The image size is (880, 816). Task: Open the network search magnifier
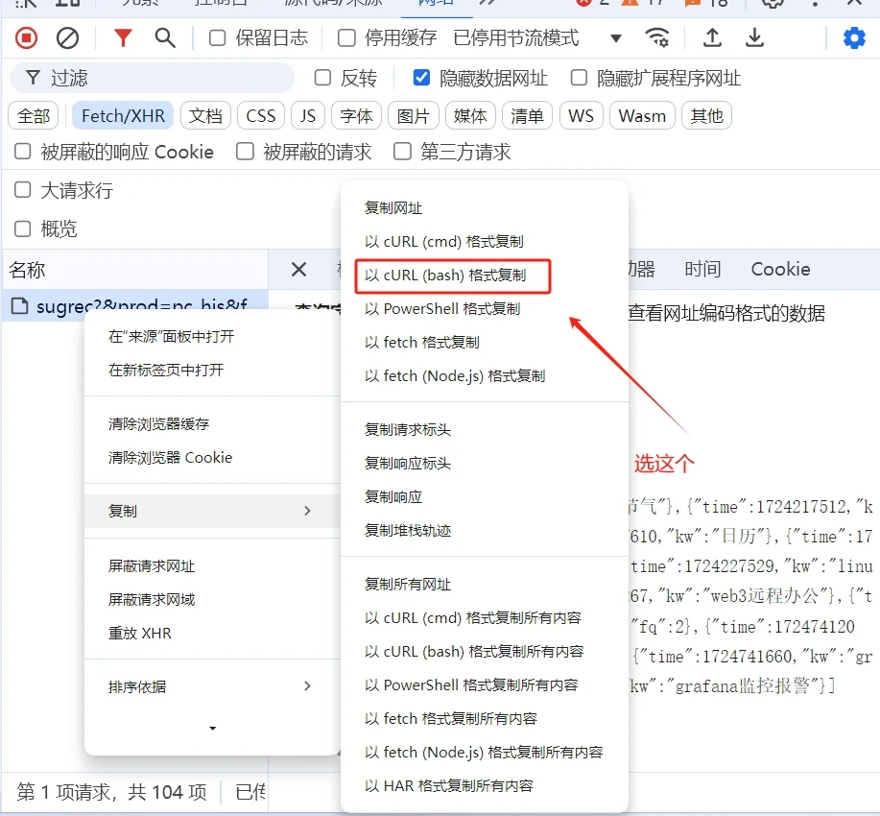click(164, 38)
